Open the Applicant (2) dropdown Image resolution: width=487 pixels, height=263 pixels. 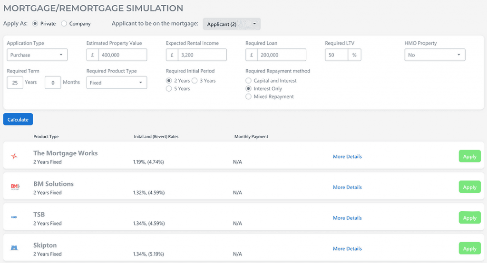click(232, 24)
